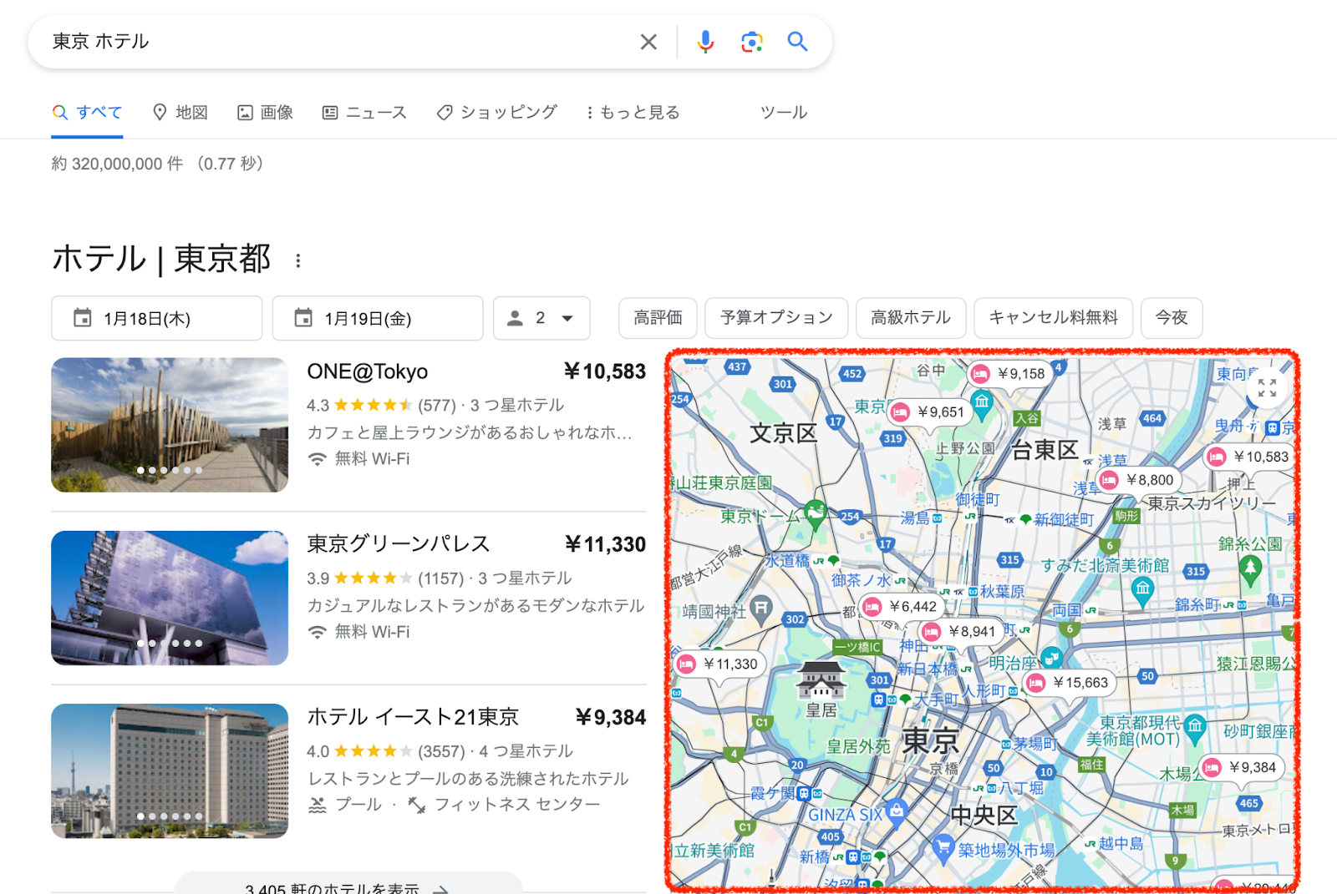Open guest count dropdown showing 2
This screenshot has height=894, width=1337.
[541, 318]
